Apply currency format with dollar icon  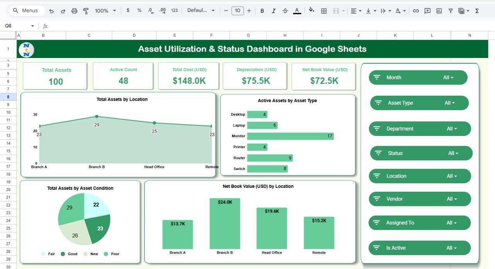tap(128, 10)
